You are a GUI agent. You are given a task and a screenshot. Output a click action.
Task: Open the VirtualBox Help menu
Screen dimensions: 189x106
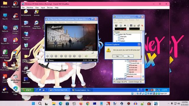[x=56, y=8]
